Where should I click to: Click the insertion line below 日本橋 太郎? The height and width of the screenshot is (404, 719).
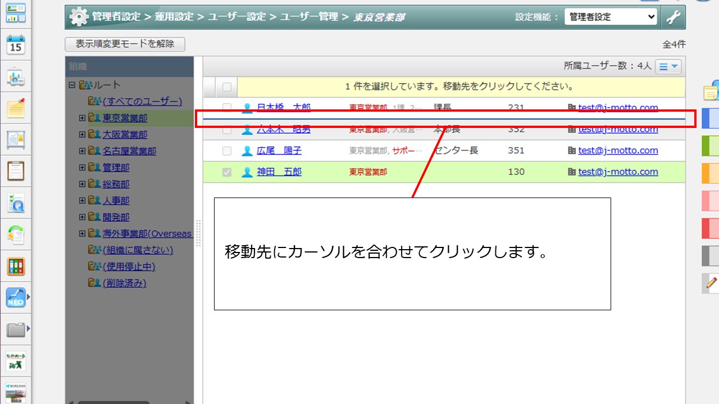click(x=444, y=119)
